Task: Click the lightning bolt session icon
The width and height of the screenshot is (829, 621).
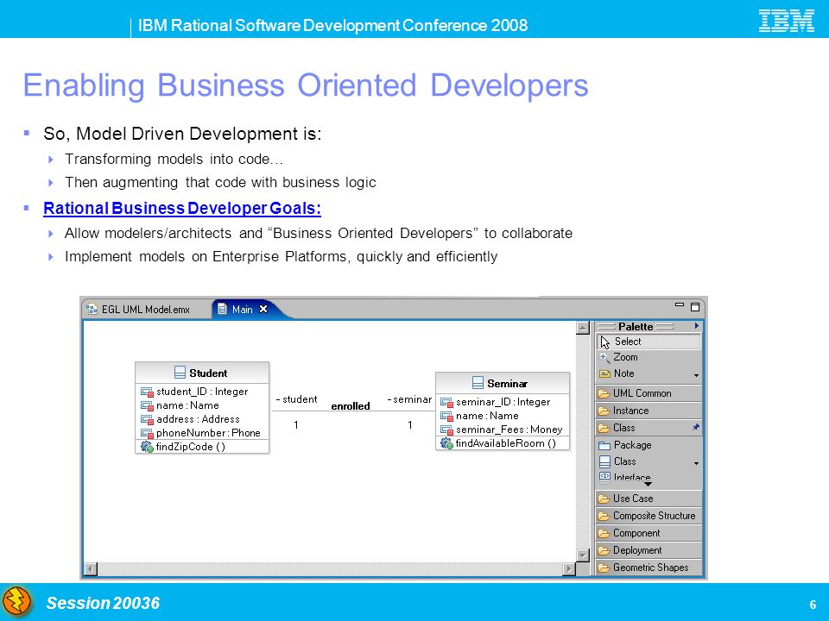Action: 17,601
